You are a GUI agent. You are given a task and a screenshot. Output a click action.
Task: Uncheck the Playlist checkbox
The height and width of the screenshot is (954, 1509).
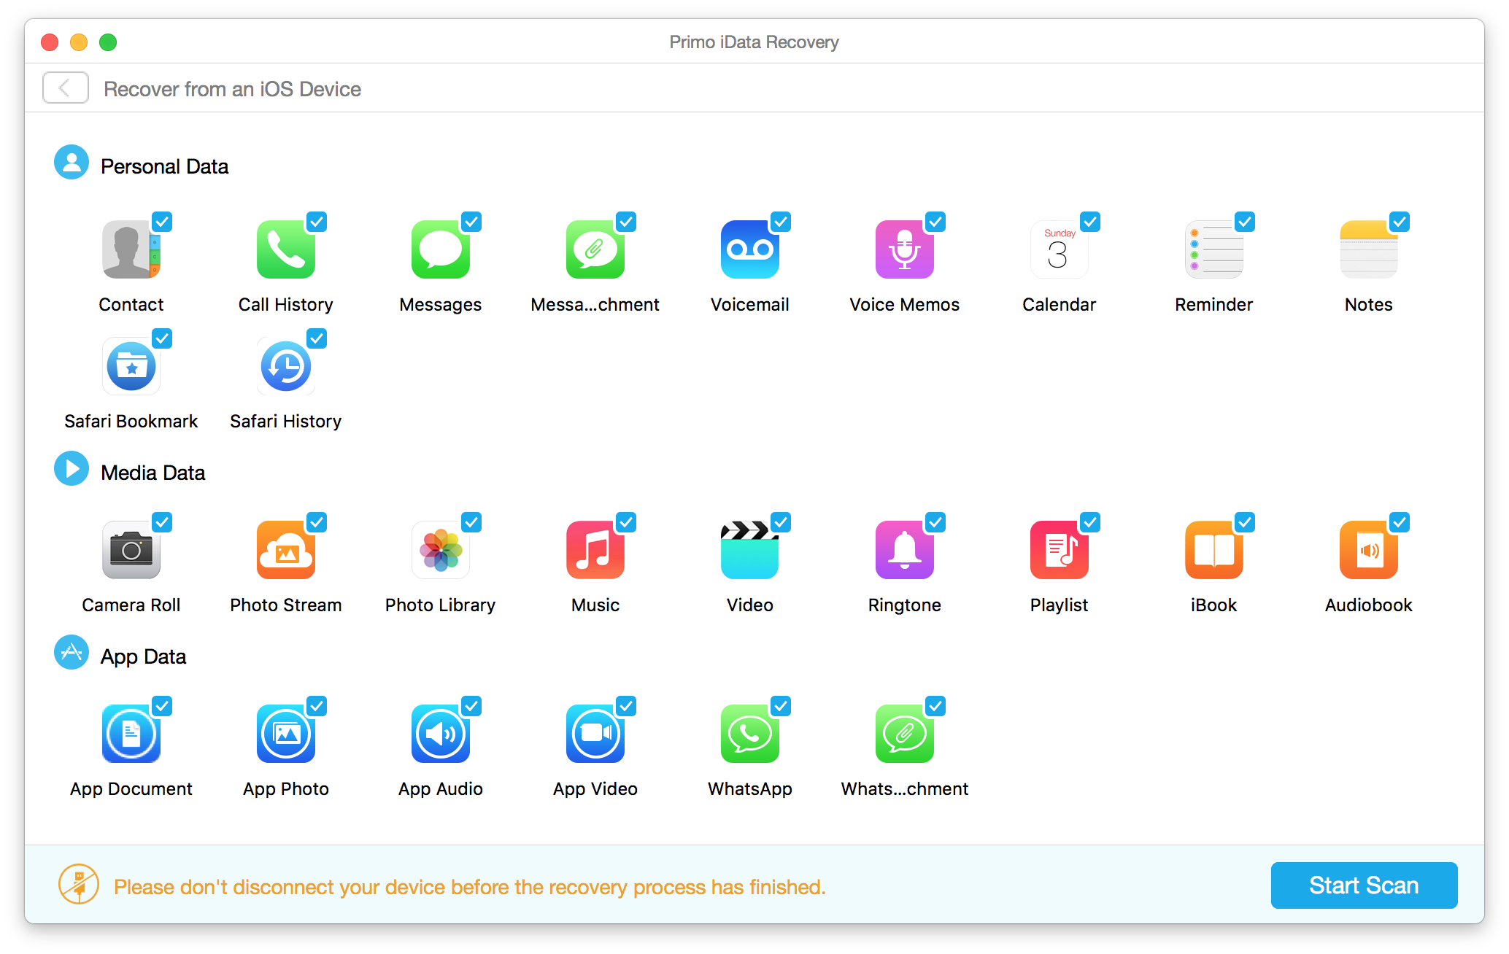click(x=1090, y=522)
